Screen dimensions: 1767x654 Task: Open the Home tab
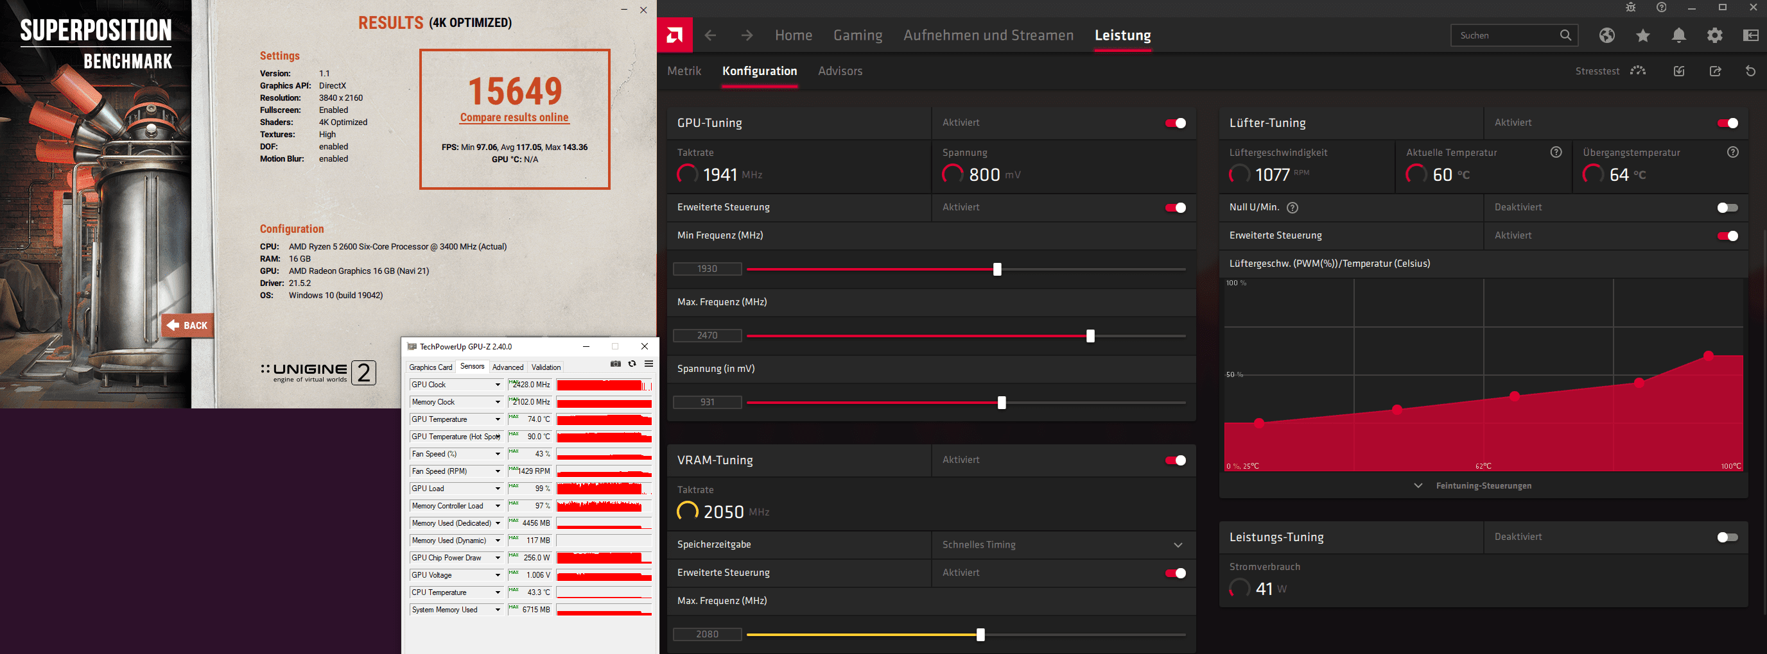coord(793,35)
